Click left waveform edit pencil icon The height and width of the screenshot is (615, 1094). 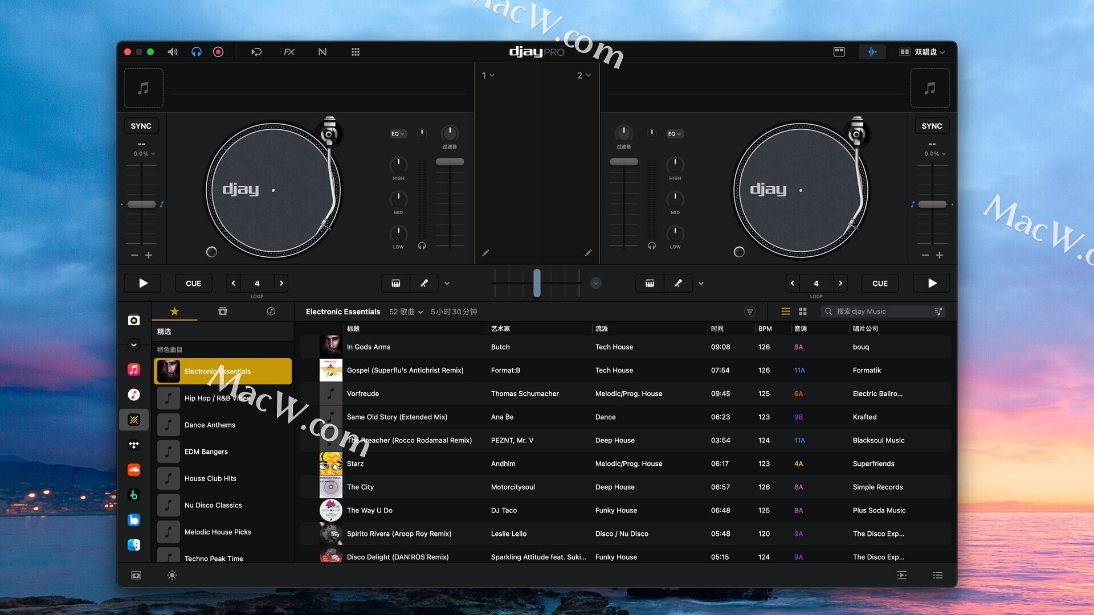tap(485, 253)
